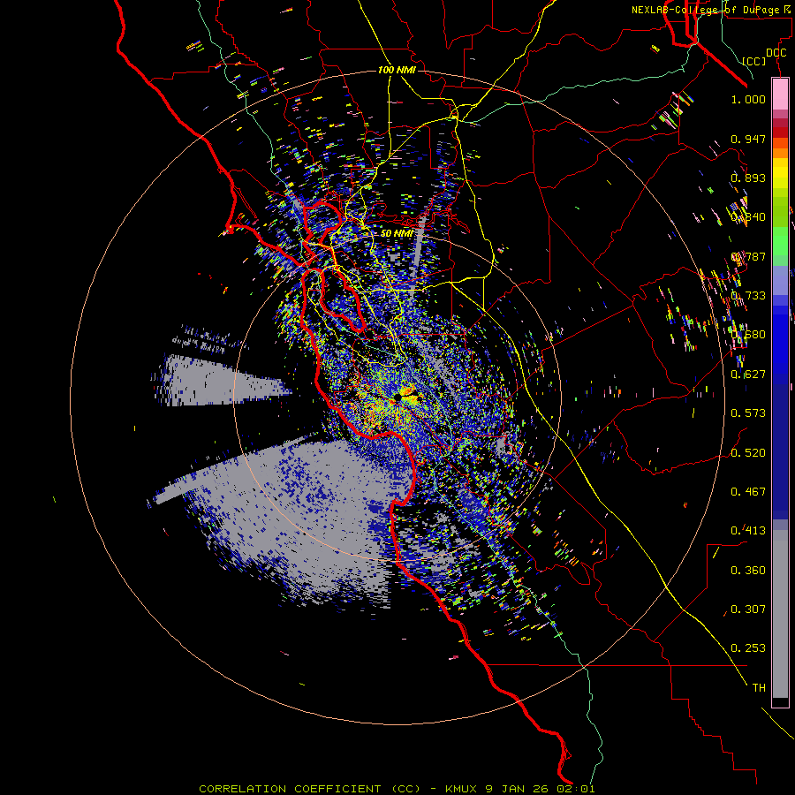Click the 0.467 scale value

pos(748,492)
